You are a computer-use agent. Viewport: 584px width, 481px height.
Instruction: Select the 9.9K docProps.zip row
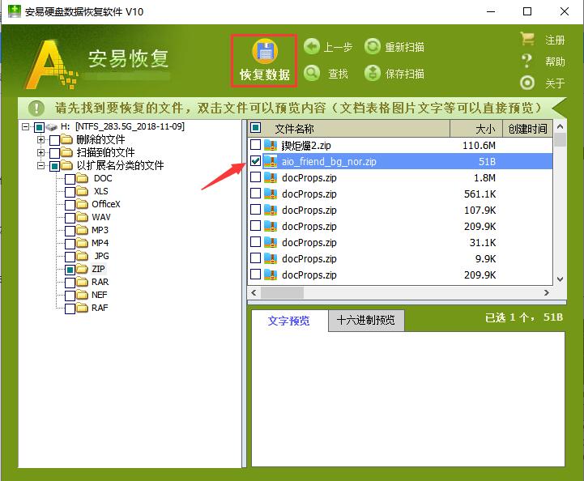[x=400, y=258]
